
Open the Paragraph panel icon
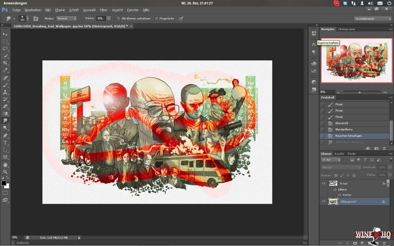point(314,52)
